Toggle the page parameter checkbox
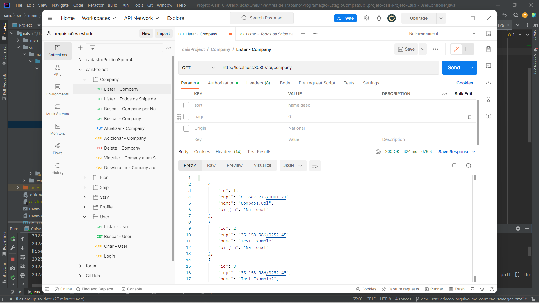Viewport: 539px width, 303px height. pos(186,117)
